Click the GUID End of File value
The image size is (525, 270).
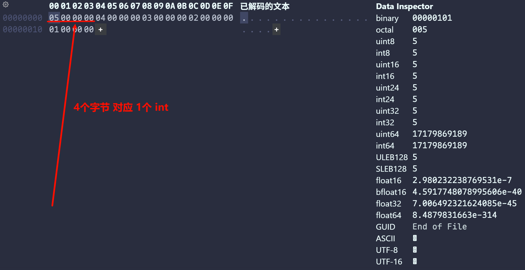coord(440,227)
